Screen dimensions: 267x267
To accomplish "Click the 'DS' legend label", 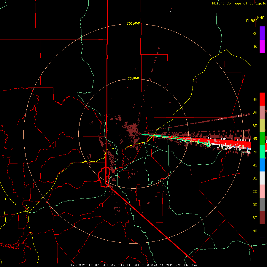I will 255,178.
